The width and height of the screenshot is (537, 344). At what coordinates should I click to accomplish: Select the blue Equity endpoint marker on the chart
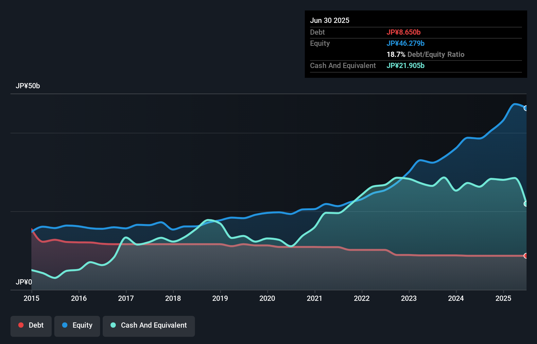(x=526, y=108)
